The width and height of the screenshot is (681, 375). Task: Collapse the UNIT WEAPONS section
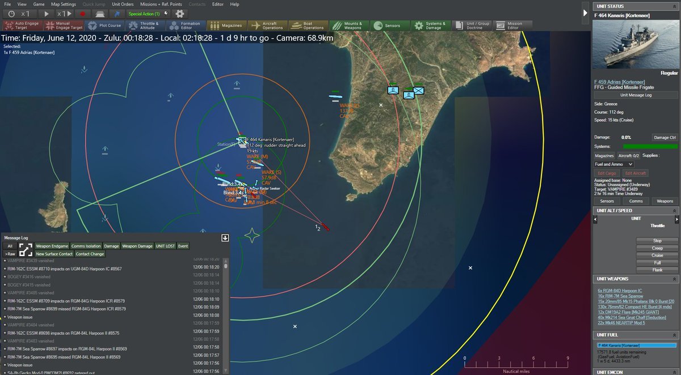675,279
